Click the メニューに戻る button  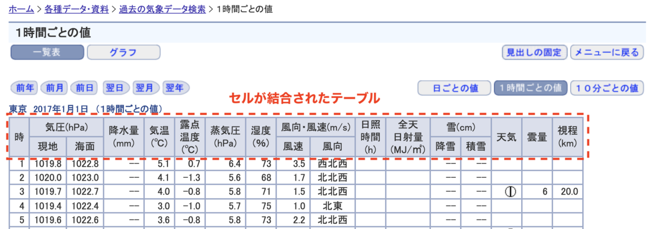tap(607, 53)
